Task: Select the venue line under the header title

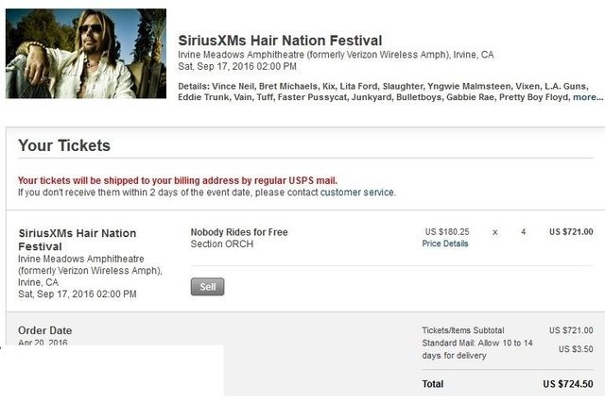Action: 336,56
